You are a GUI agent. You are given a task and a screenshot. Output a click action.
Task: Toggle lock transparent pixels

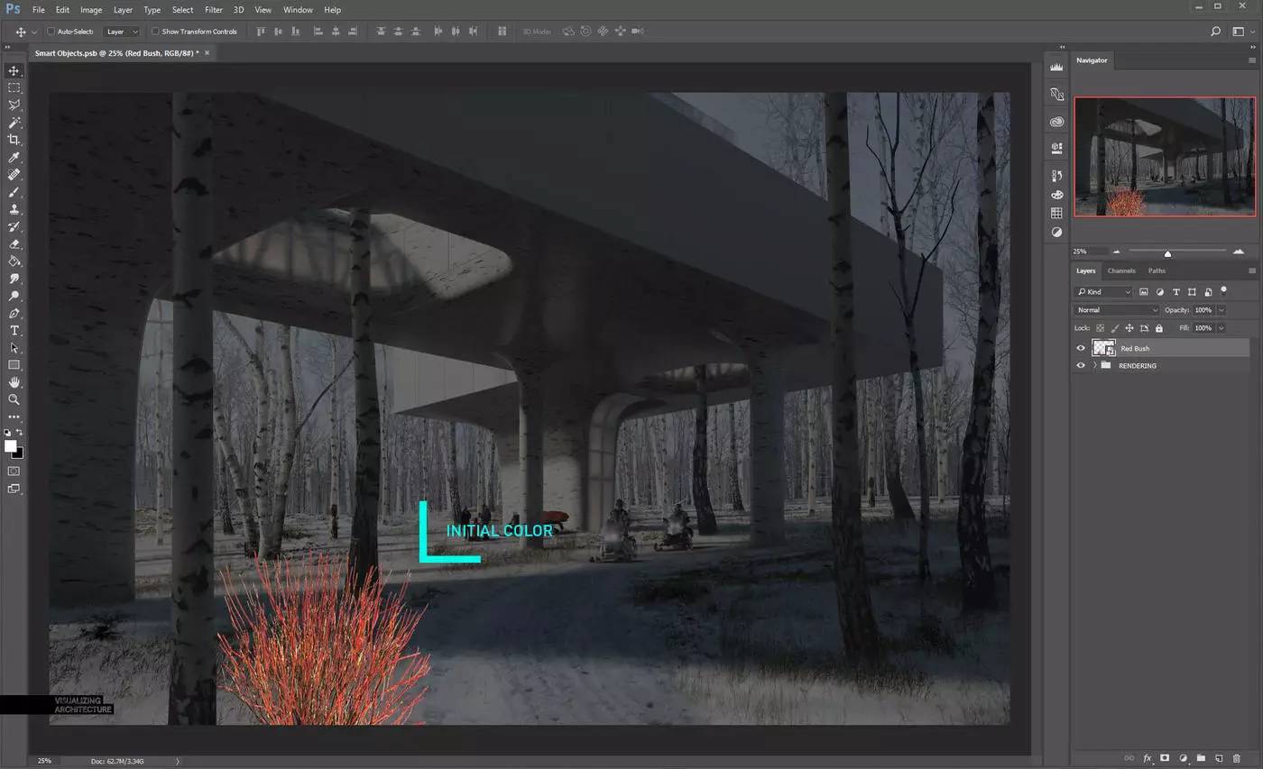pos(1101,328)
